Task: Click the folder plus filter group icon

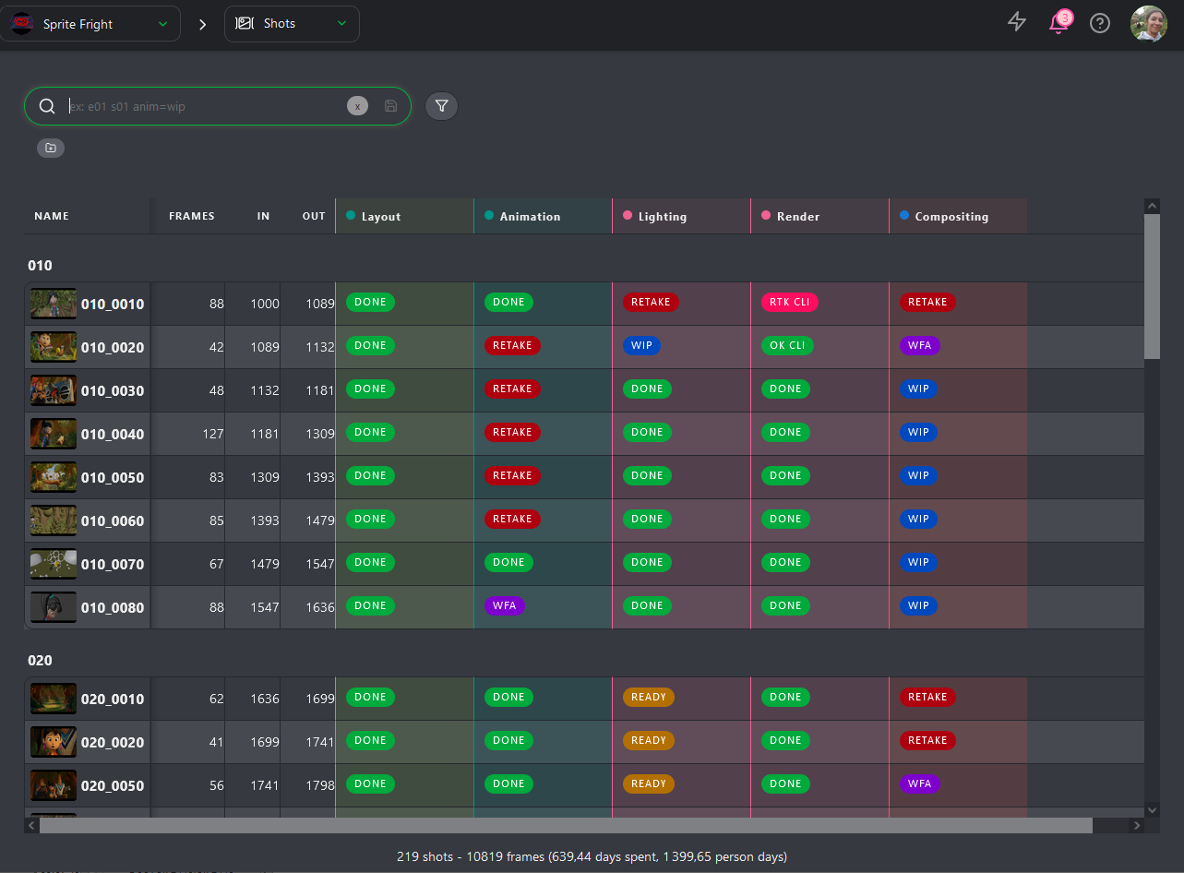Action: [51, 148]
